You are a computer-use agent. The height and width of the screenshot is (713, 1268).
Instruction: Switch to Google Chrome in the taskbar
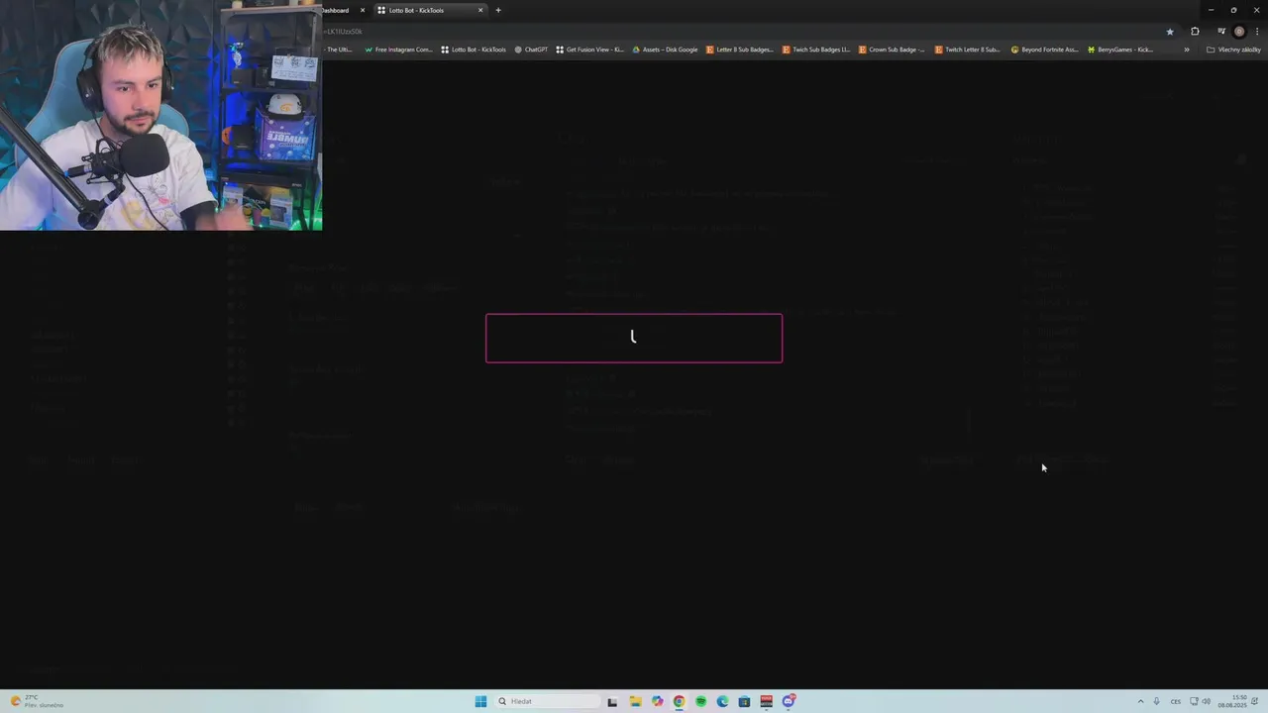tap(679, 701)
